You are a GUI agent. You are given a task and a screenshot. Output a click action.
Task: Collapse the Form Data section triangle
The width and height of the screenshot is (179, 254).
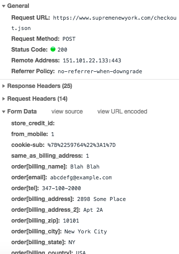click(x=3, y=112)
